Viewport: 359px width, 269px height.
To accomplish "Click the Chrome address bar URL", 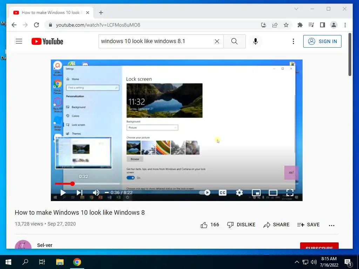I will point(98,25).
